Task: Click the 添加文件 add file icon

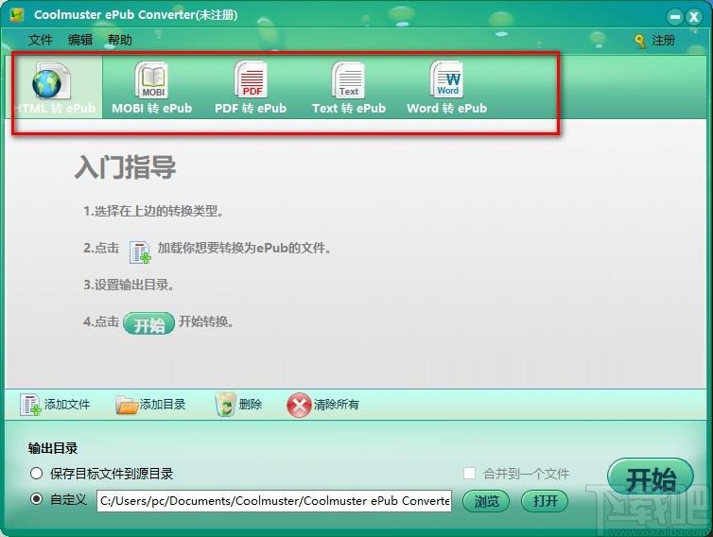Action: pos(30,405)
